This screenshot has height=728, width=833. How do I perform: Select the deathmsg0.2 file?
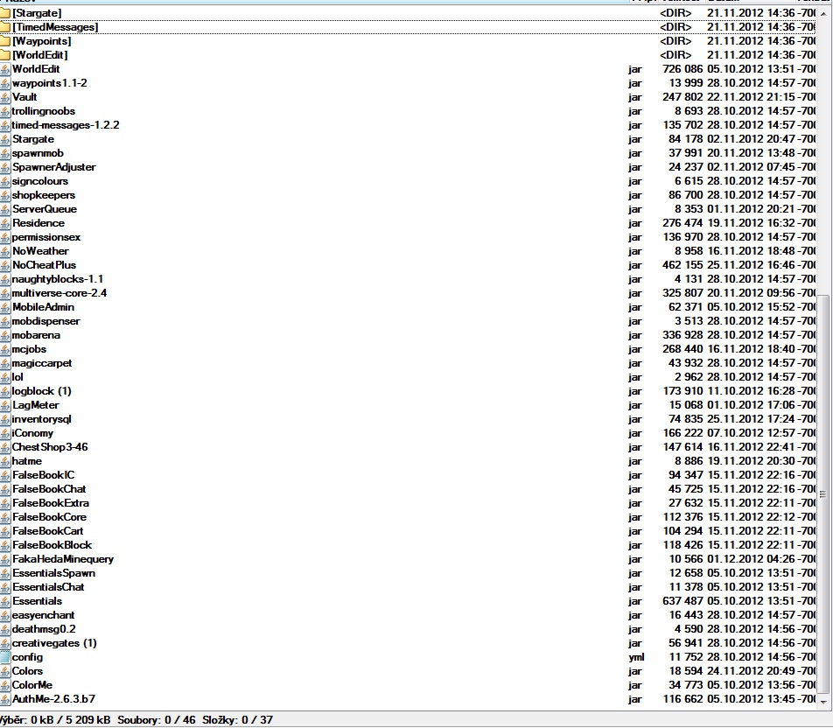coord(44,629)
